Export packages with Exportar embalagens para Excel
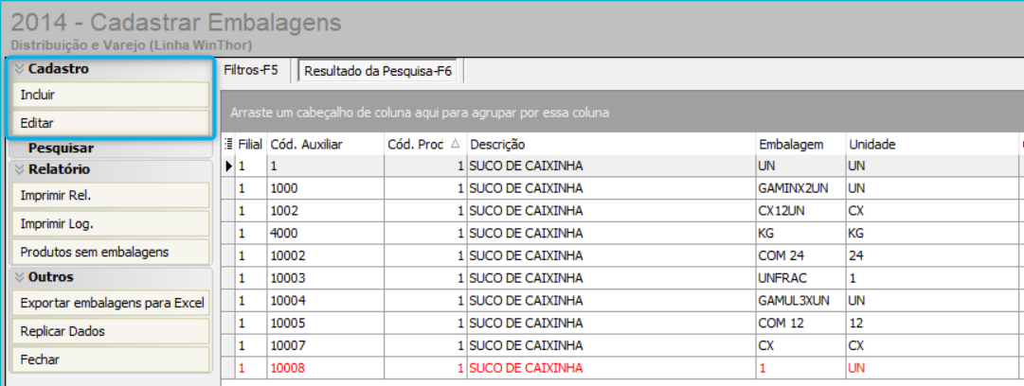Screen dimensions: 1024x386 pos(111,304)
